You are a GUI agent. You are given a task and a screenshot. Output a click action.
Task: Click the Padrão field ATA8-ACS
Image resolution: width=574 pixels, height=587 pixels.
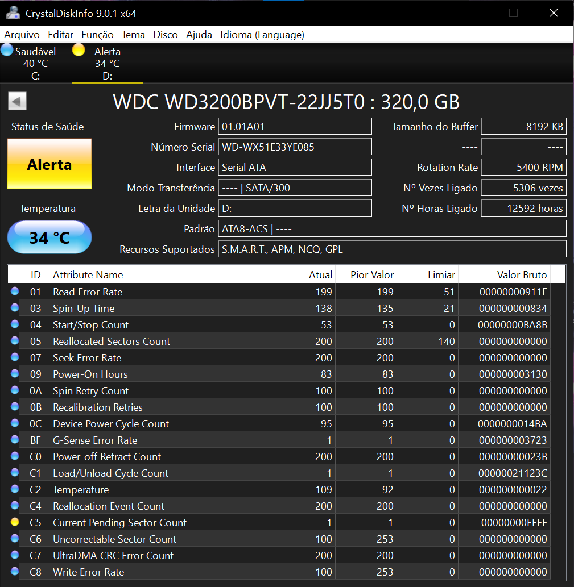coord(393,229)
